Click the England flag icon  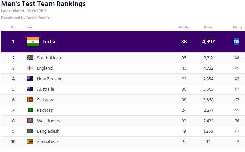30,68
